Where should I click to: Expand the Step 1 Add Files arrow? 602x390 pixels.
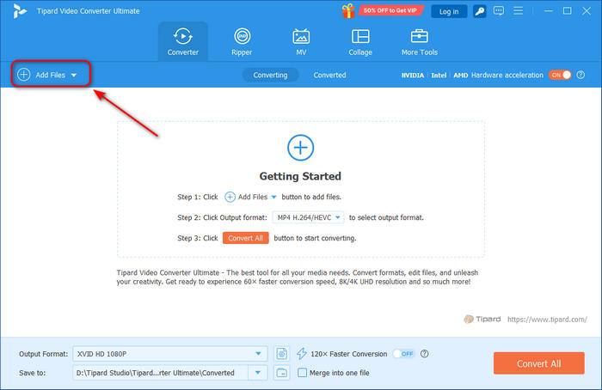273,197
